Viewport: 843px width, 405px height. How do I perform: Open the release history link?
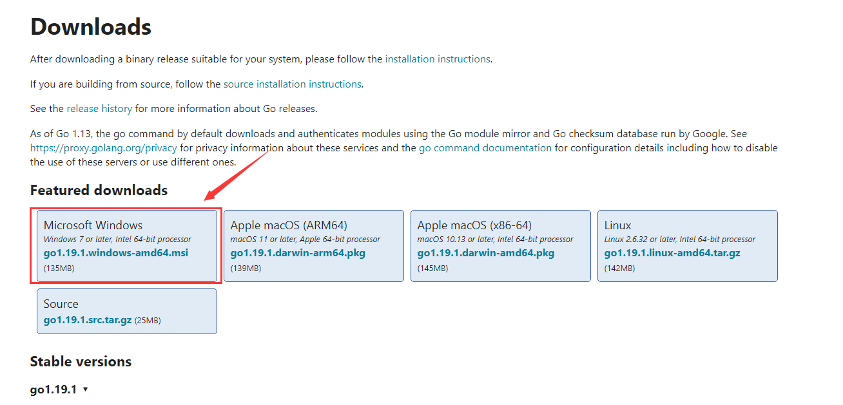(x=99, y=109)
